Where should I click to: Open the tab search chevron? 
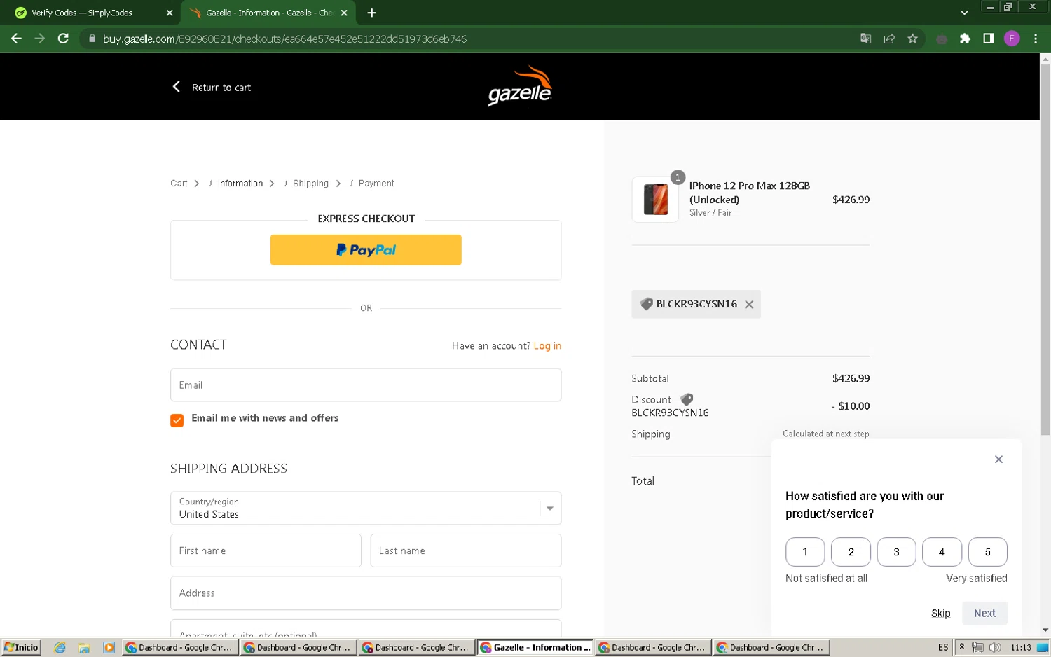click(x=964, y=13)
